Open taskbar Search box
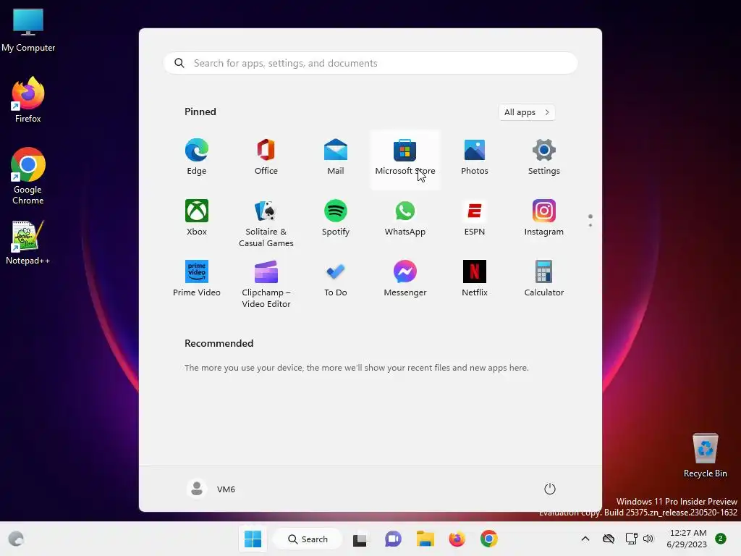Image resolution: width=741 pixels, height=556 pixels. 308,539
